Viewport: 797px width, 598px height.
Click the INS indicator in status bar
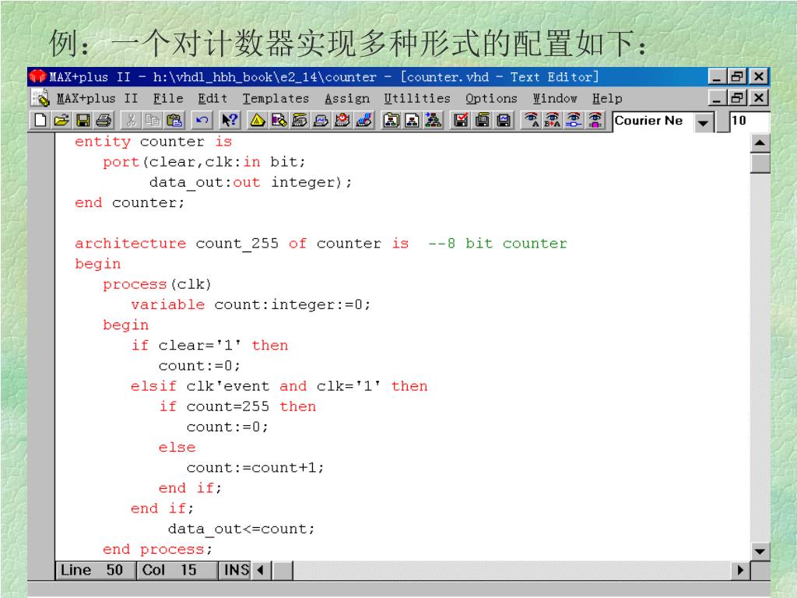click(x=236, y=570)
